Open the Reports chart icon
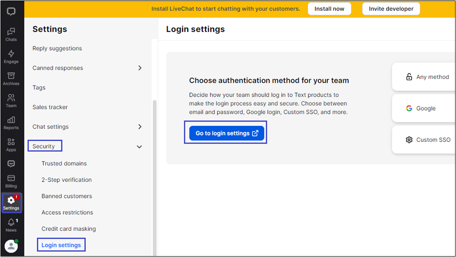Screen dimensions: 456x257 (11, 123)
